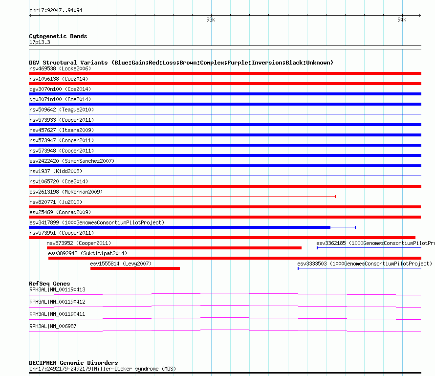Open the nsv573947 (Cooper2011) variant
This screenshot has width=435, height=376.
pos(62,140)
